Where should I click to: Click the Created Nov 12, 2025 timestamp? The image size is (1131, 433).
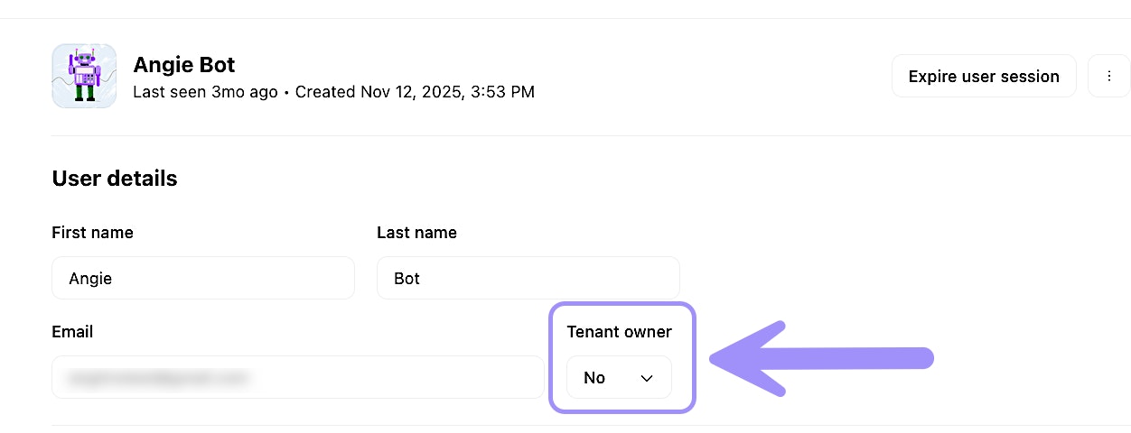[x=415, y=92]
